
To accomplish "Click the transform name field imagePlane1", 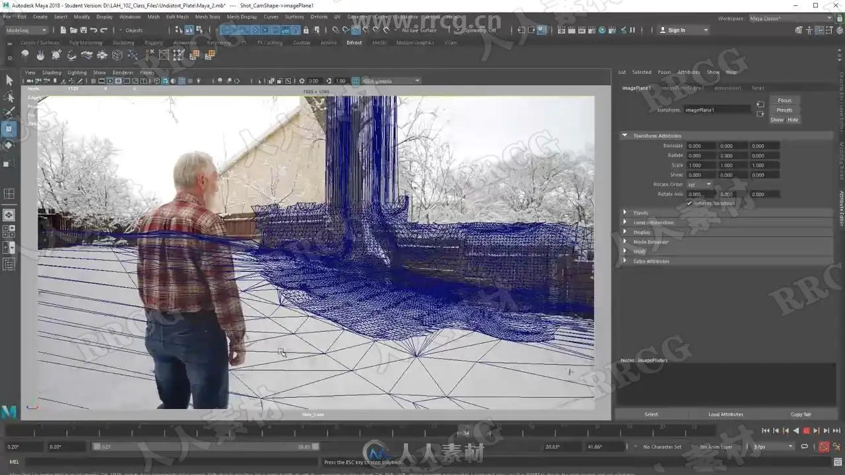I will coord(717,110).
